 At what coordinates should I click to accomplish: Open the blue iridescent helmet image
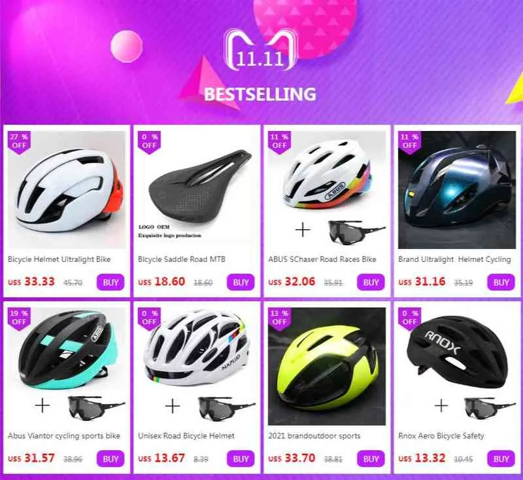click(x=457, y=190)
